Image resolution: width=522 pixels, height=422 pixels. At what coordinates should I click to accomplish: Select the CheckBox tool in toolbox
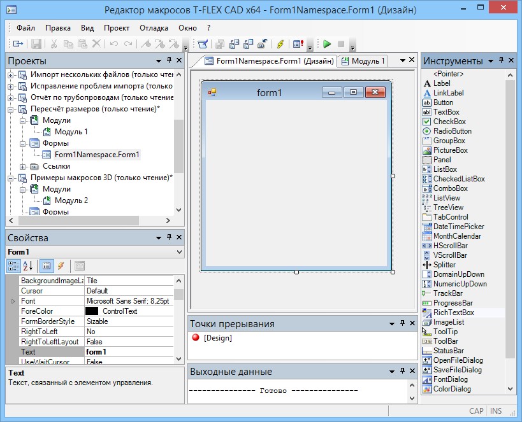449,122
